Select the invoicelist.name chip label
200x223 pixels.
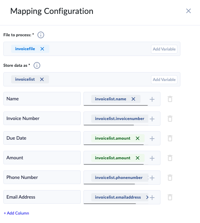[110, 99]
